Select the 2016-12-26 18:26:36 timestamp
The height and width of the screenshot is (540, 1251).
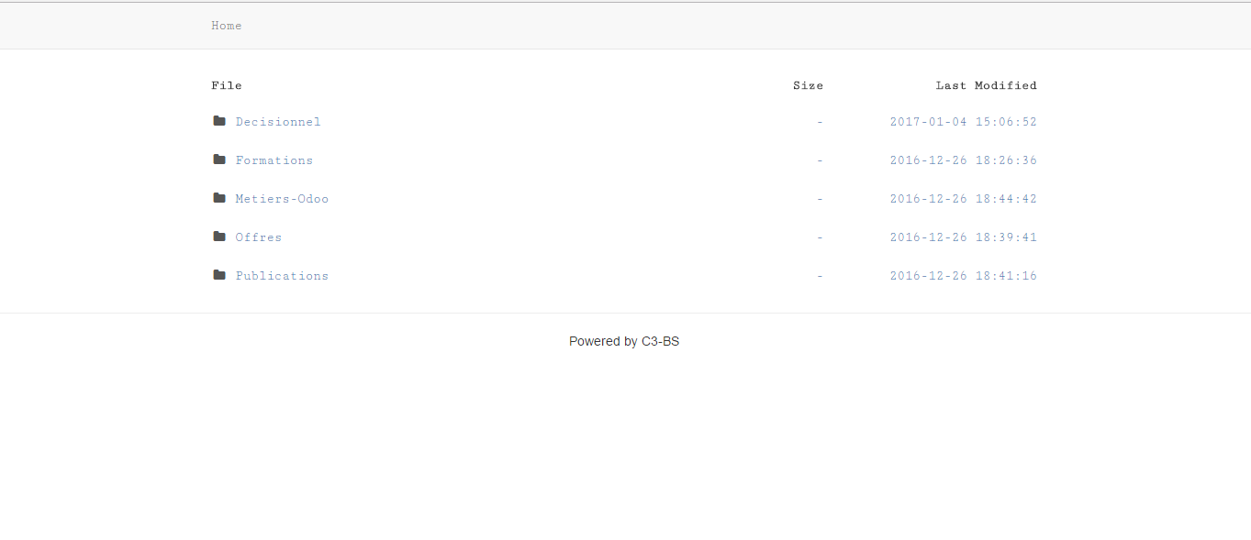pyautogui.click(x=963, y=160)
